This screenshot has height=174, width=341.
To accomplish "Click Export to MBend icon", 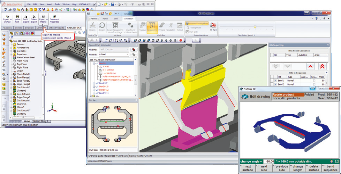I will pos(43,19).
